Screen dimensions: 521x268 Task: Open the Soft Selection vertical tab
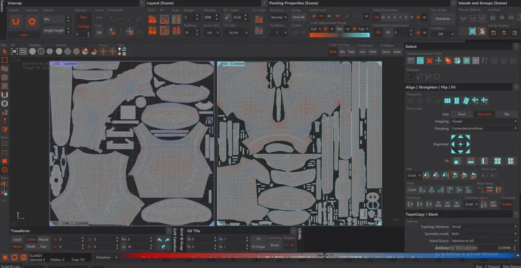[x=175, y=240]
